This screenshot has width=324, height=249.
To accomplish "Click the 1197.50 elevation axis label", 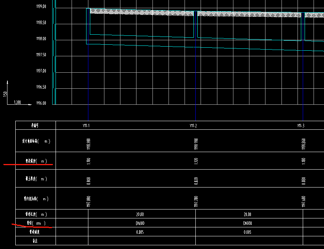I will [41, 55].
